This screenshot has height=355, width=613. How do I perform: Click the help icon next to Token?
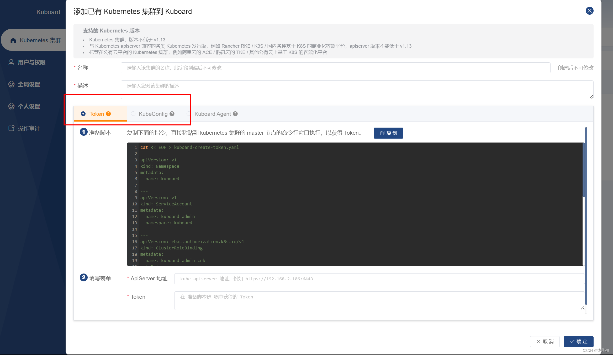coord(108,114)
